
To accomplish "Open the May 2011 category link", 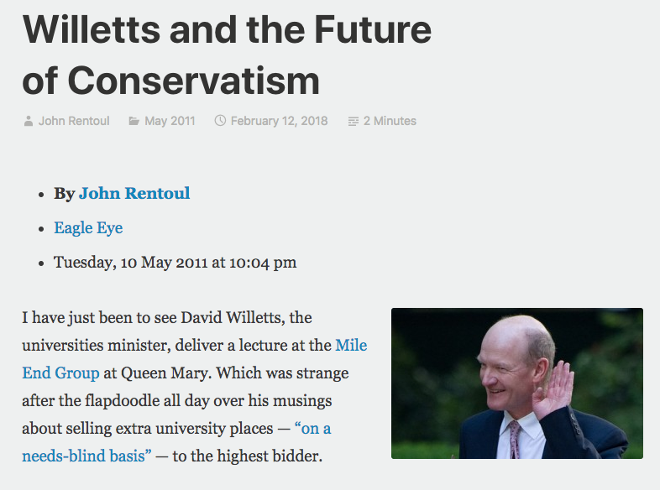I will 170,121.
